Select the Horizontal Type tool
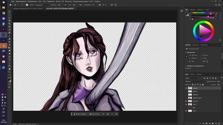This screenshot has width=223, height=125. pyautogui.click(x=9, y=60)
